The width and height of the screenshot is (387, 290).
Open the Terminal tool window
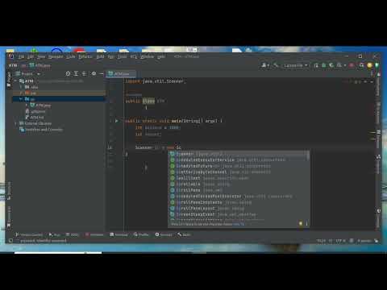point(119,234)
